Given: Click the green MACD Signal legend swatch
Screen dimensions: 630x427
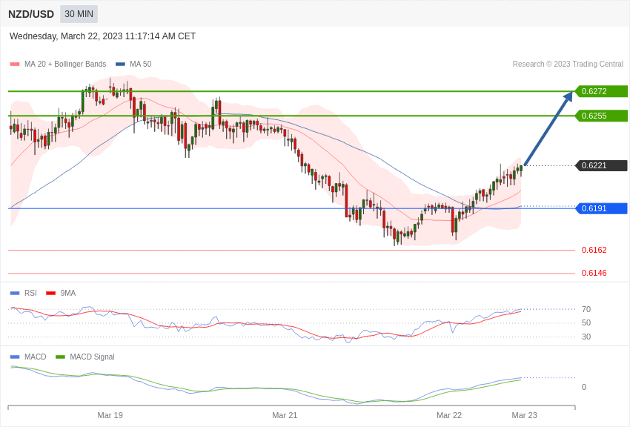Looking at the screenshot, I should pos(60,357).
